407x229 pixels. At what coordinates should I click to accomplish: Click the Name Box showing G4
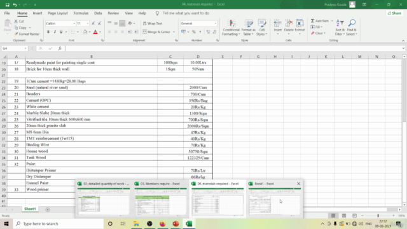14,48
